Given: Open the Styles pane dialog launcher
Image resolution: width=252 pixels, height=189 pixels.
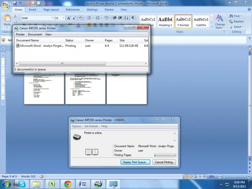Looking at the screenshot, I should point(224,32).
